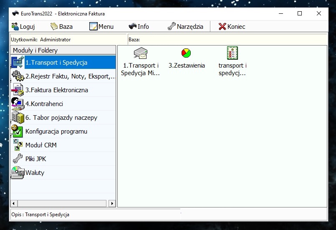This screenshot has height=230, width=336.
Task: Open 2.Rejestr Faktu, Noty, Eksport module
Action: pos(69,76)
